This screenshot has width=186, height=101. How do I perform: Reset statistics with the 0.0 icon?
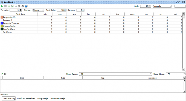[x=16, y=6]
